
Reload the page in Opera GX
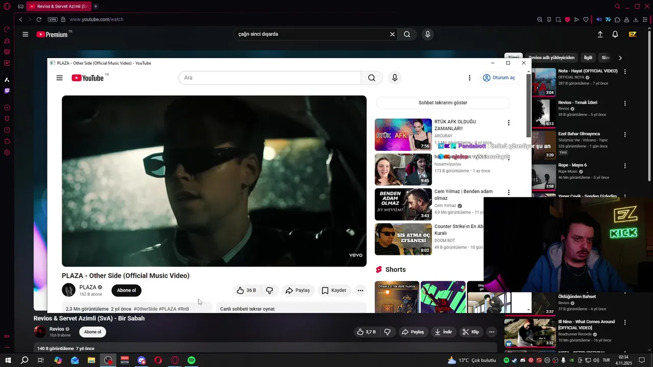39,19
